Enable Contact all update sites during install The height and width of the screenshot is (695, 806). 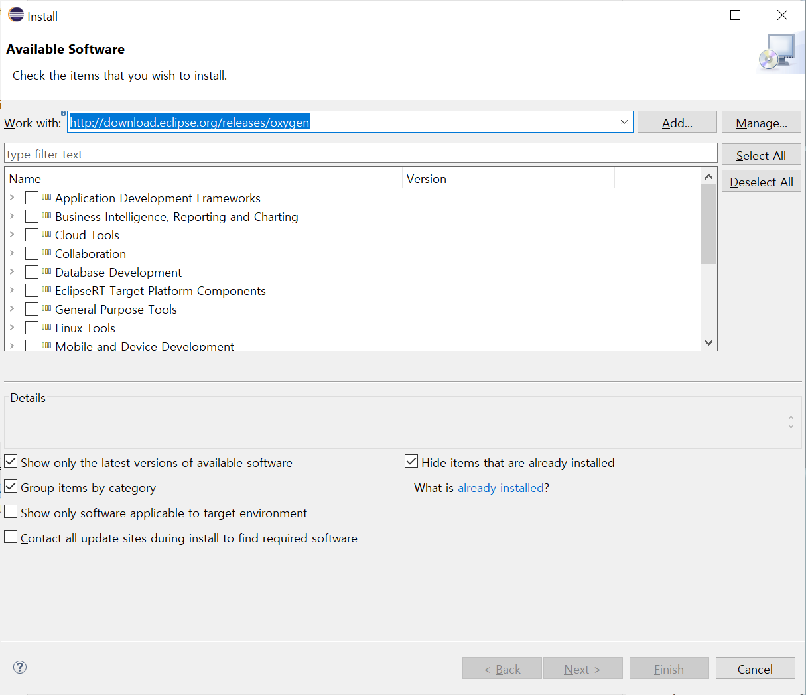tap(11, 537)
